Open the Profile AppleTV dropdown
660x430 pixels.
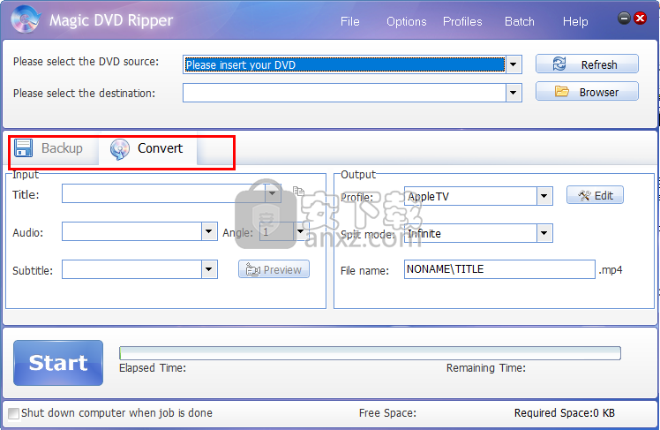[x=544, y=196]
